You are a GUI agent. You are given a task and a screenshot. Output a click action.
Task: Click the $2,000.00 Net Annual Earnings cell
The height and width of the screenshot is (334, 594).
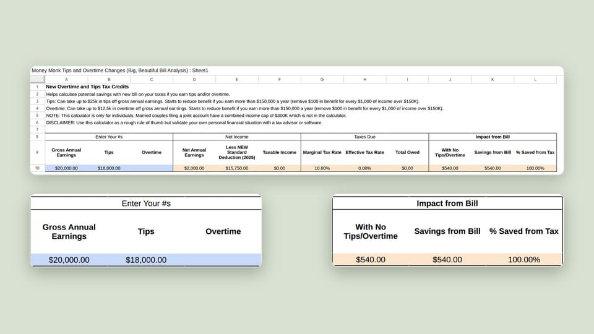coord(194,168)
